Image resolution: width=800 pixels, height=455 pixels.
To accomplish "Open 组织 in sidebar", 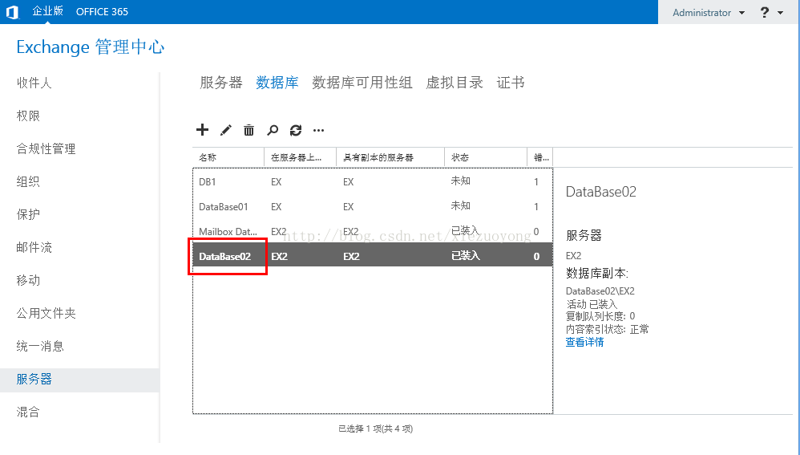I will click(x=28, y=181).
